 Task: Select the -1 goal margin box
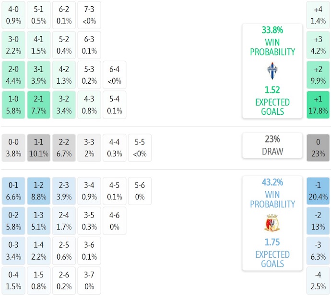point(318,190)
